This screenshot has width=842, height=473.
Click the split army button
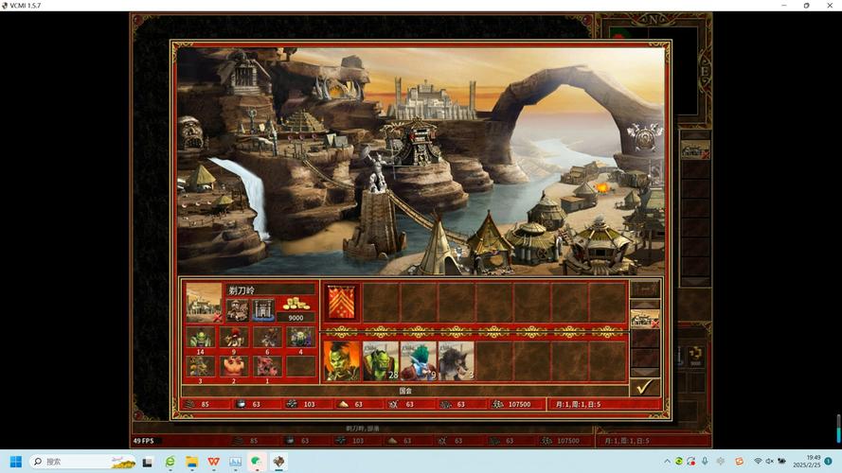click(645, 289)
